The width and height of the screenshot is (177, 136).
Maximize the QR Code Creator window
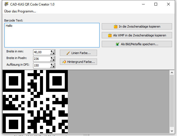pyautogui.click(x=156, y=4)
